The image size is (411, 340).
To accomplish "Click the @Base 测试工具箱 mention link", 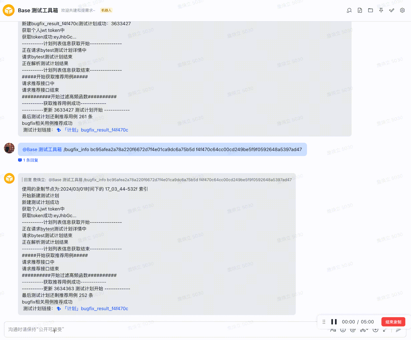I will [42, 149].
